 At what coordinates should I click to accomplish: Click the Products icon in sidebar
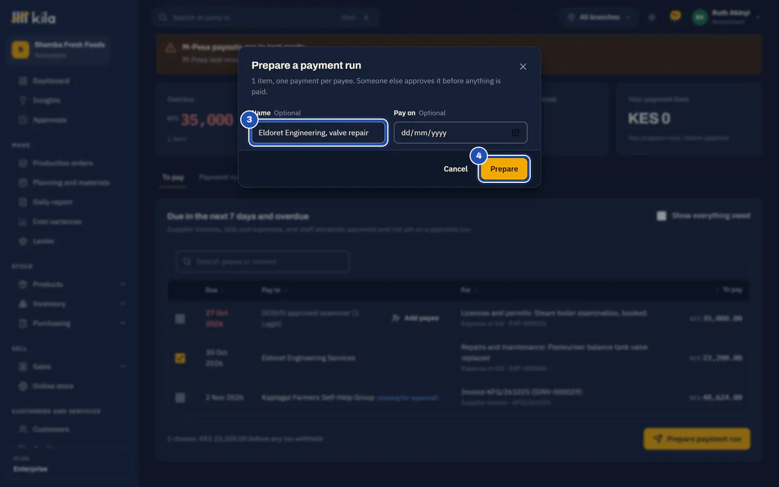23,285
